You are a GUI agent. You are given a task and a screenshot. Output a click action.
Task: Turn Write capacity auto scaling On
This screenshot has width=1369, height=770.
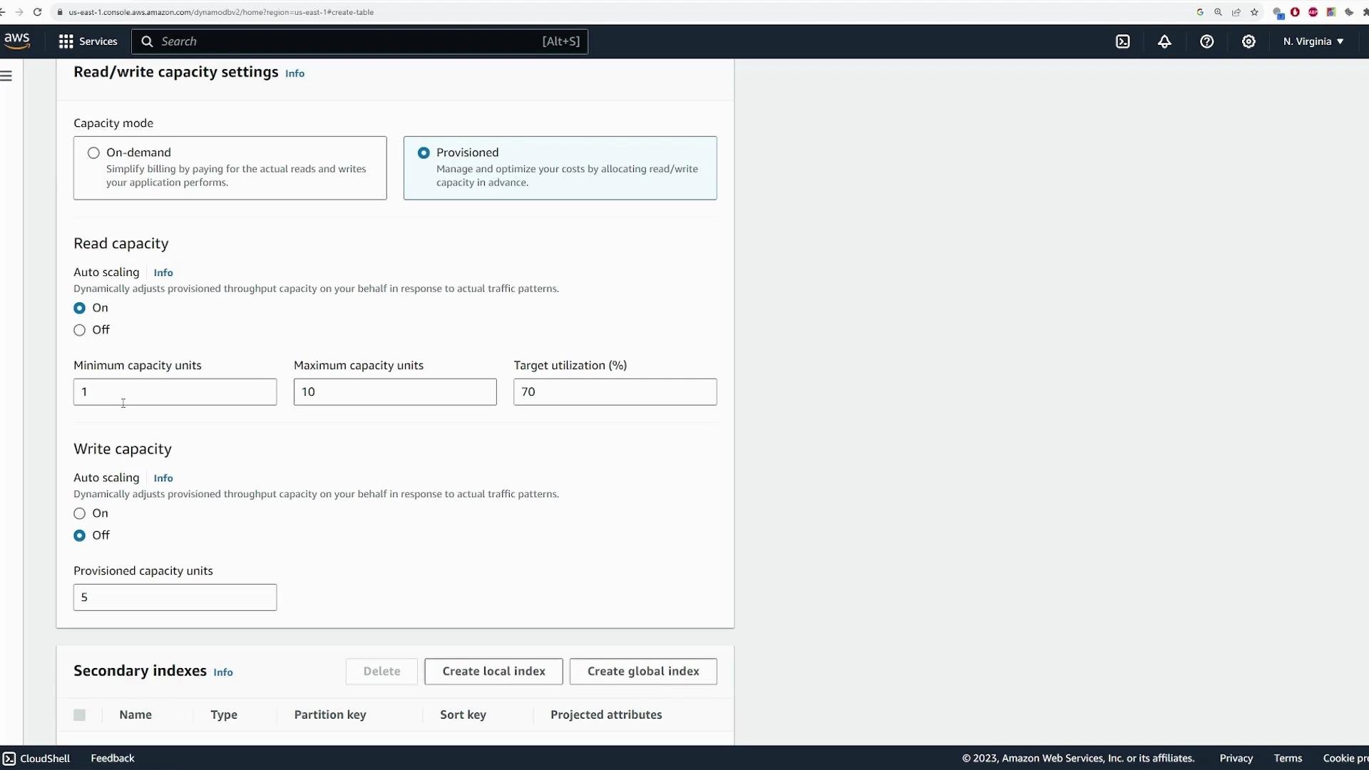pos(79,513)
